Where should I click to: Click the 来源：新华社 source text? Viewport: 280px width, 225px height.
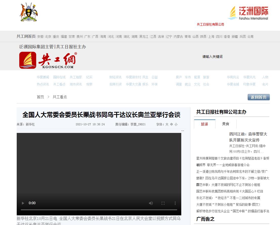coord(26,124)
